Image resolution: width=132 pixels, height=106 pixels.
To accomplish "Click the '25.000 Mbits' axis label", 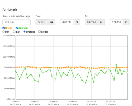I will tap(9, 89).
